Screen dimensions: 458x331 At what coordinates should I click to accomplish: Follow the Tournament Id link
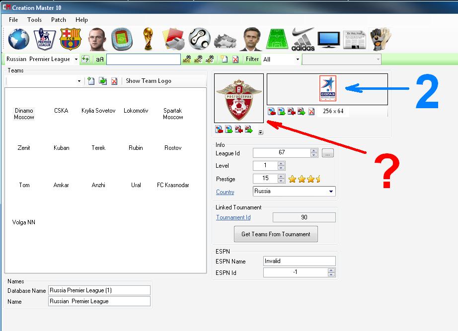[233, 217]
